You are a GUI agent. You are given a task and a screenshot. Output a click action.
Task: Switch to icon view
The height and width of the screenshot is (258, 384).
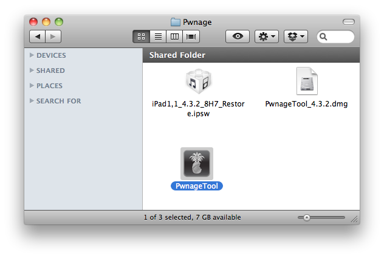tap(140, 37)
